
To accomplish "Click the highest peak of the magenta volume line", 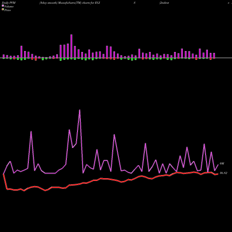I will pyautogui.click(x=80, y=110).
